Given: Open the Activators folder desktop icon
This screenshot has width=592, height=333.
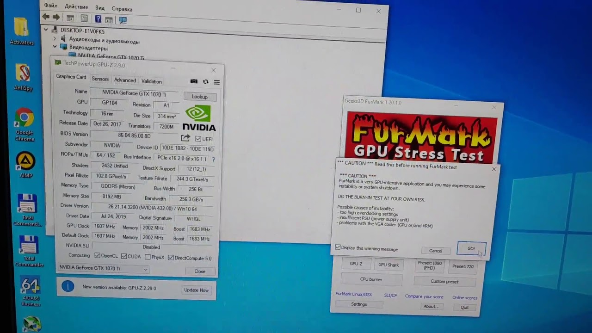Looking at the screenshot, I should point(22,31).
